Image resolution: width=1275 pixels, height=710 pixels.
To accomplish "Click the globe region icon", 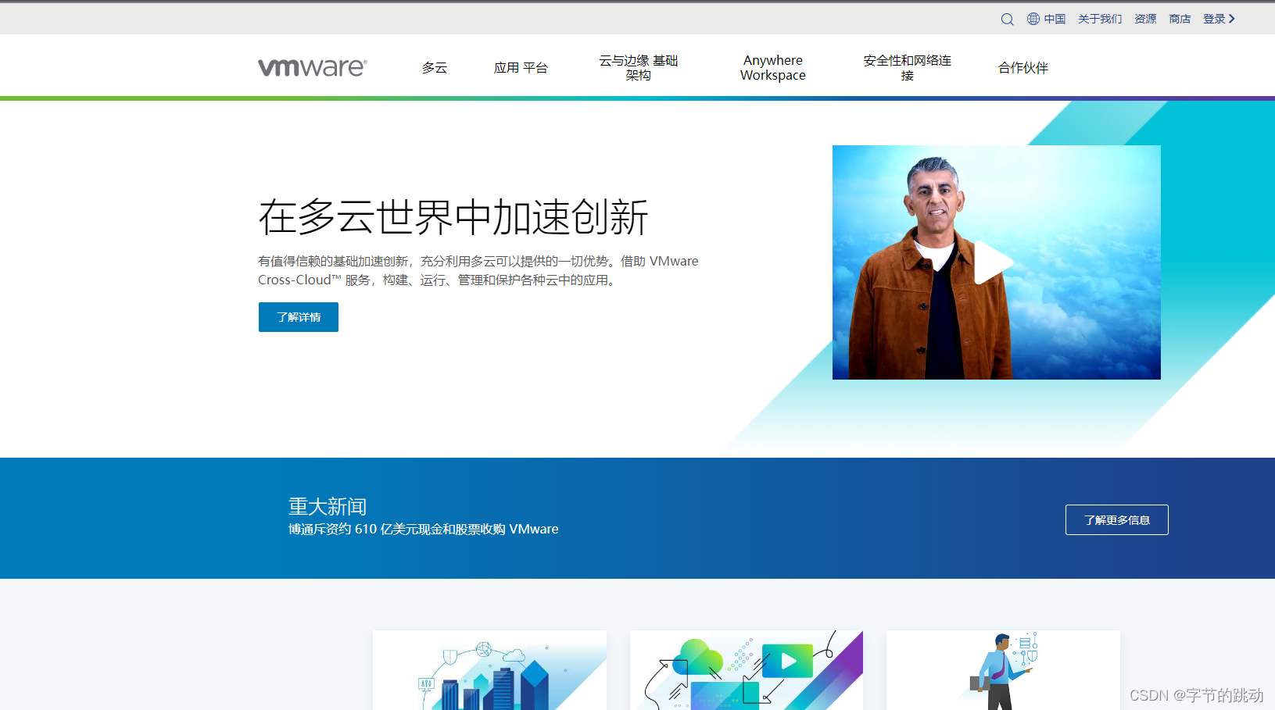I will 1033,19.
